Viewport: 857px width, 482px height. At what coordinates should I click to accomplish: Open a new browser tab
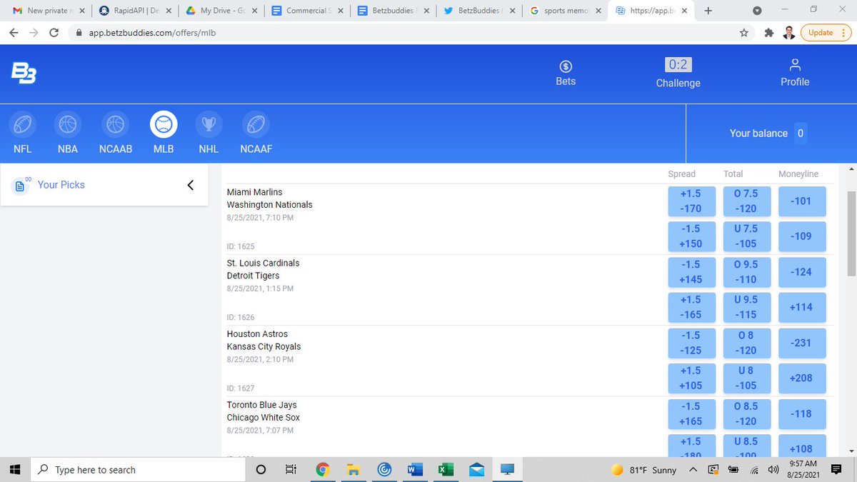pos(708,11)
